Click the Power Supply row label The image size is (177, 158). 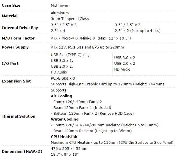(x=15, y=47)
